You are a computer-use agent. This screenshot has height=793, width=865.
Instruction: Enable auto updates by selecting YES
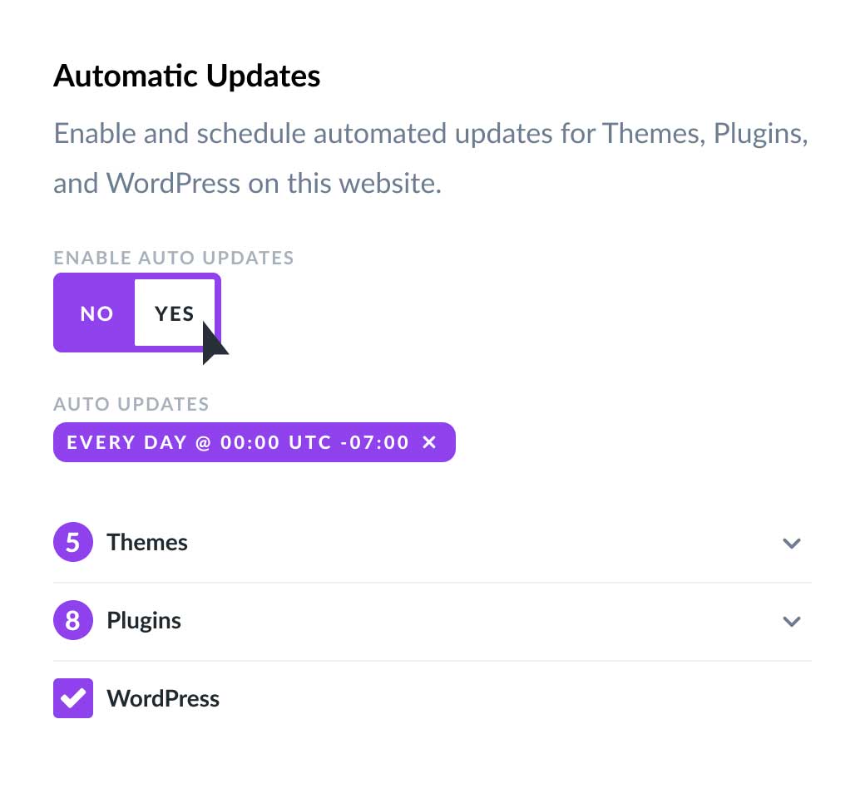tap(174, 313)
